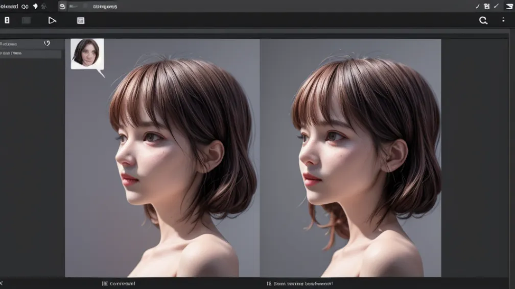This screenshot has height=289, width=515.
Task: Click the diamond-shaped icon in the title bar
Action: click(x=35, y=7)
